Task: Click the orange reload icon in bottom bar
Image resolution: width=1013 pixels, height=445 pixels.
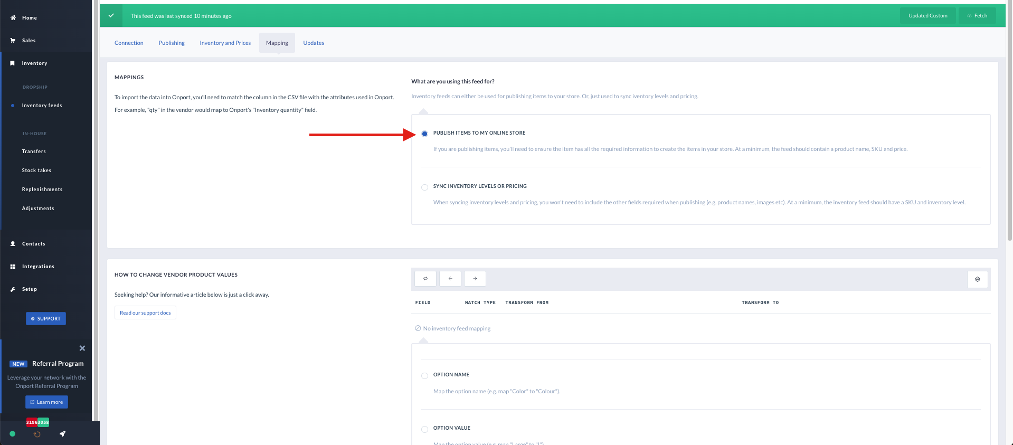Action: (x=37, y=434)
